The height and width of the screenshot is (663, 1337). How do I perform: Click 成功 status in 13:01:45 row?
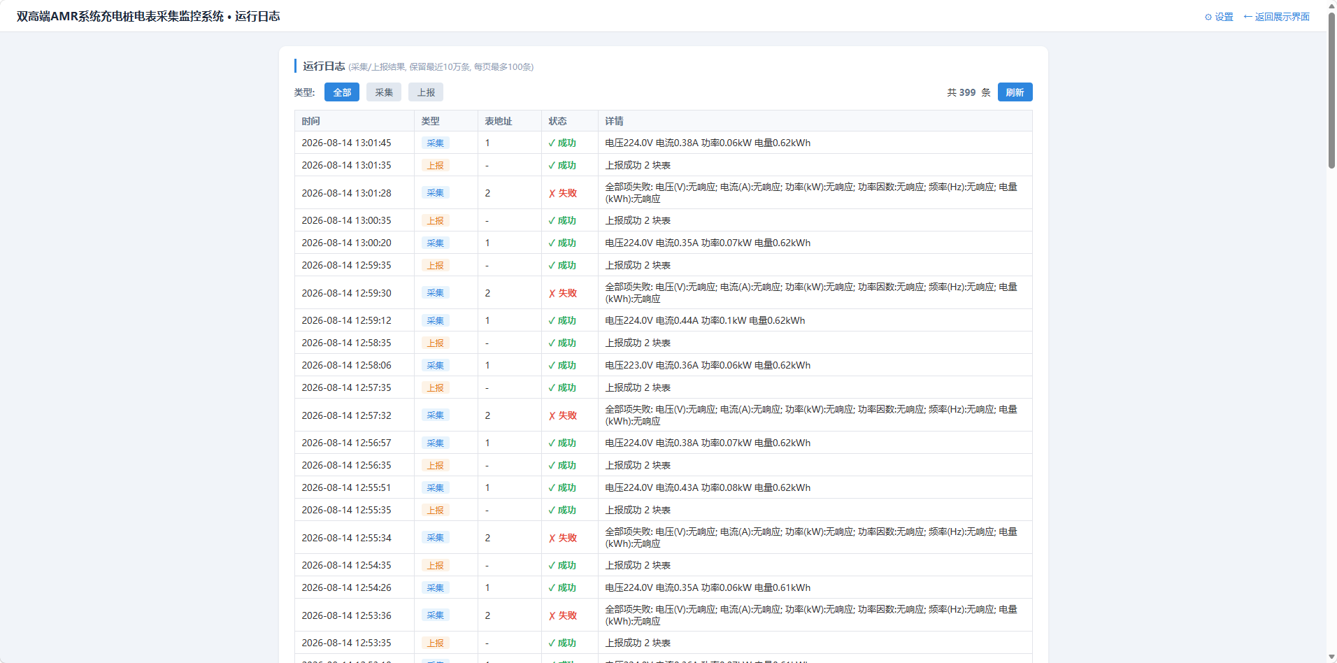click(x=562, y=143)
